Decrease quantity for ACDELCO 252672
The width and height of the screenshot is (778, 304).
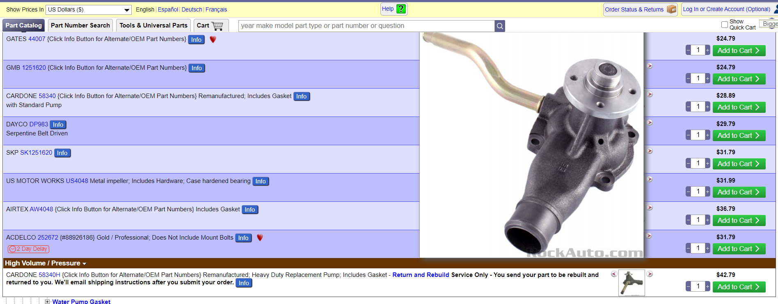coord(688,248)
